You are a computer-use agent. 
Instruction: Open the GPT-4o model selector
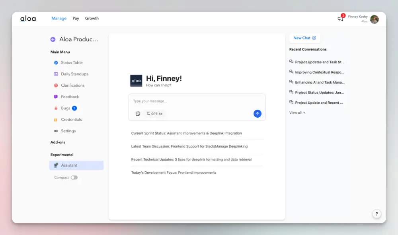click(154, 114)
